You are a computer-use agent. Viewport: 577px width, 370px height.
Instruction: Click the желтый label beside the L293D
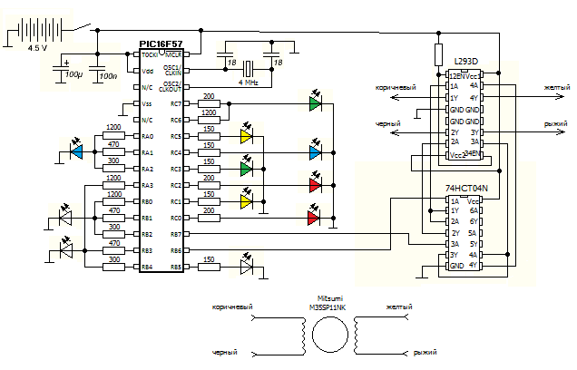557,88
